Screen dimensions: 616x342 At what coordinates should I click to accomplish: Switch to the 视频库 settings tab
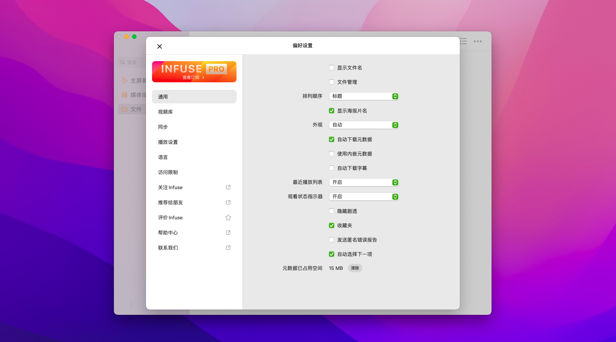click(166, 112)
